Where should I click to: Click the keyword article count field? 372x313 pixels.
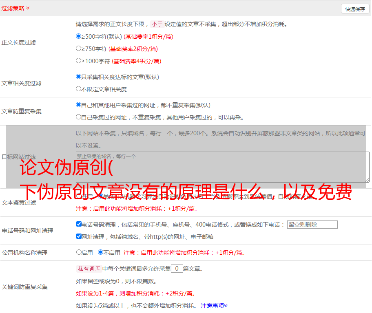[177, 269]
